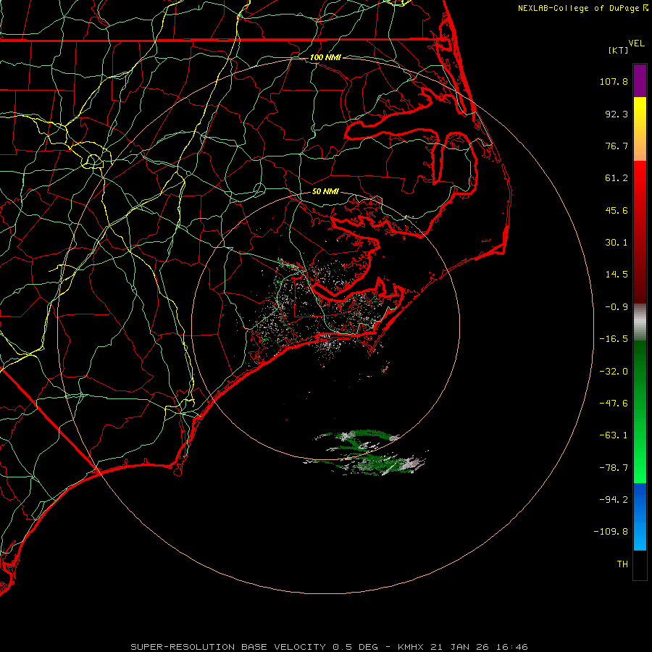
Task: Click the VEL legend title
Action: pyautogui.click(x=636, y=43)
